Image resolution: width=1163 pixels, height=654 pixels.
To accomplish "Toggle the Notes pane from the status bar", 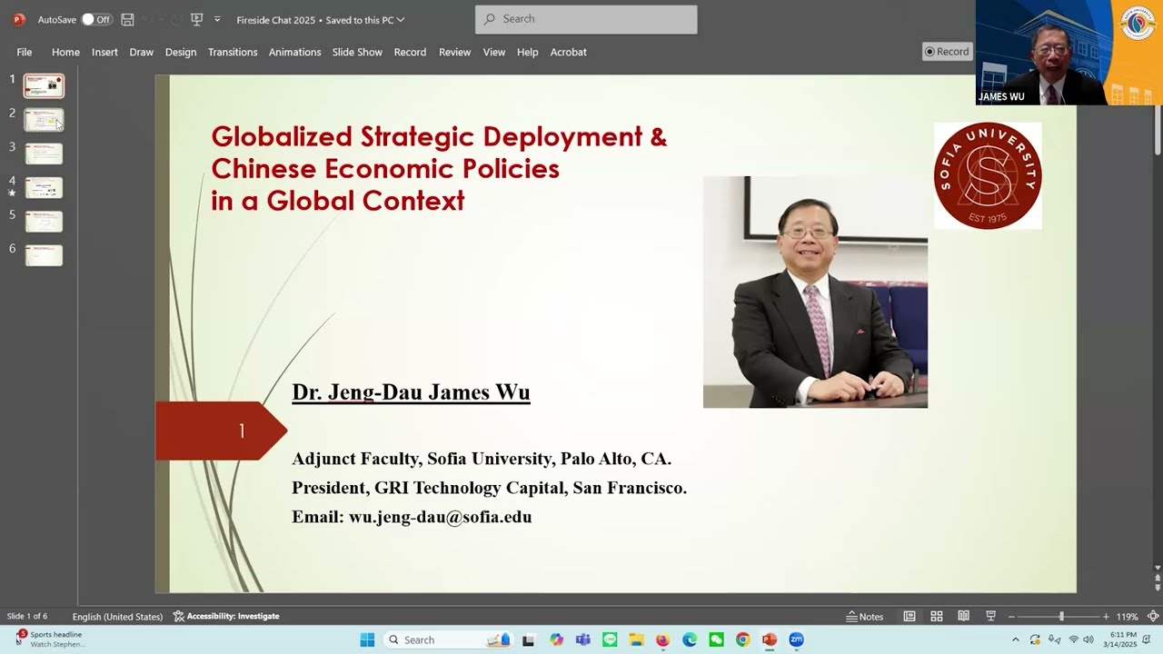I will coord(865,616).
